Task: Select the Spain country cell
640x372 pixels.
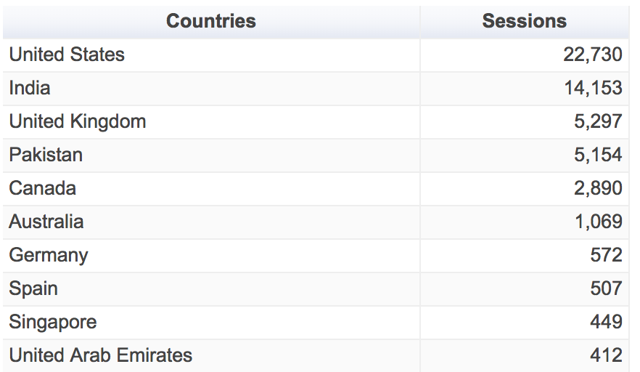Action: click(33, 288)
